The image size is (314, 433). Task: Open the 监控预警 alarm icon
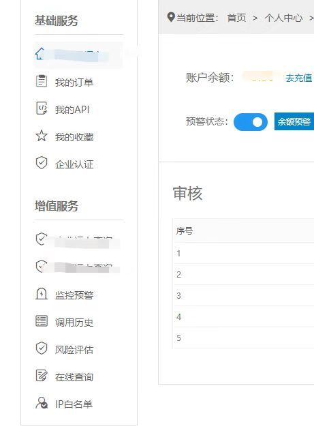42,294
